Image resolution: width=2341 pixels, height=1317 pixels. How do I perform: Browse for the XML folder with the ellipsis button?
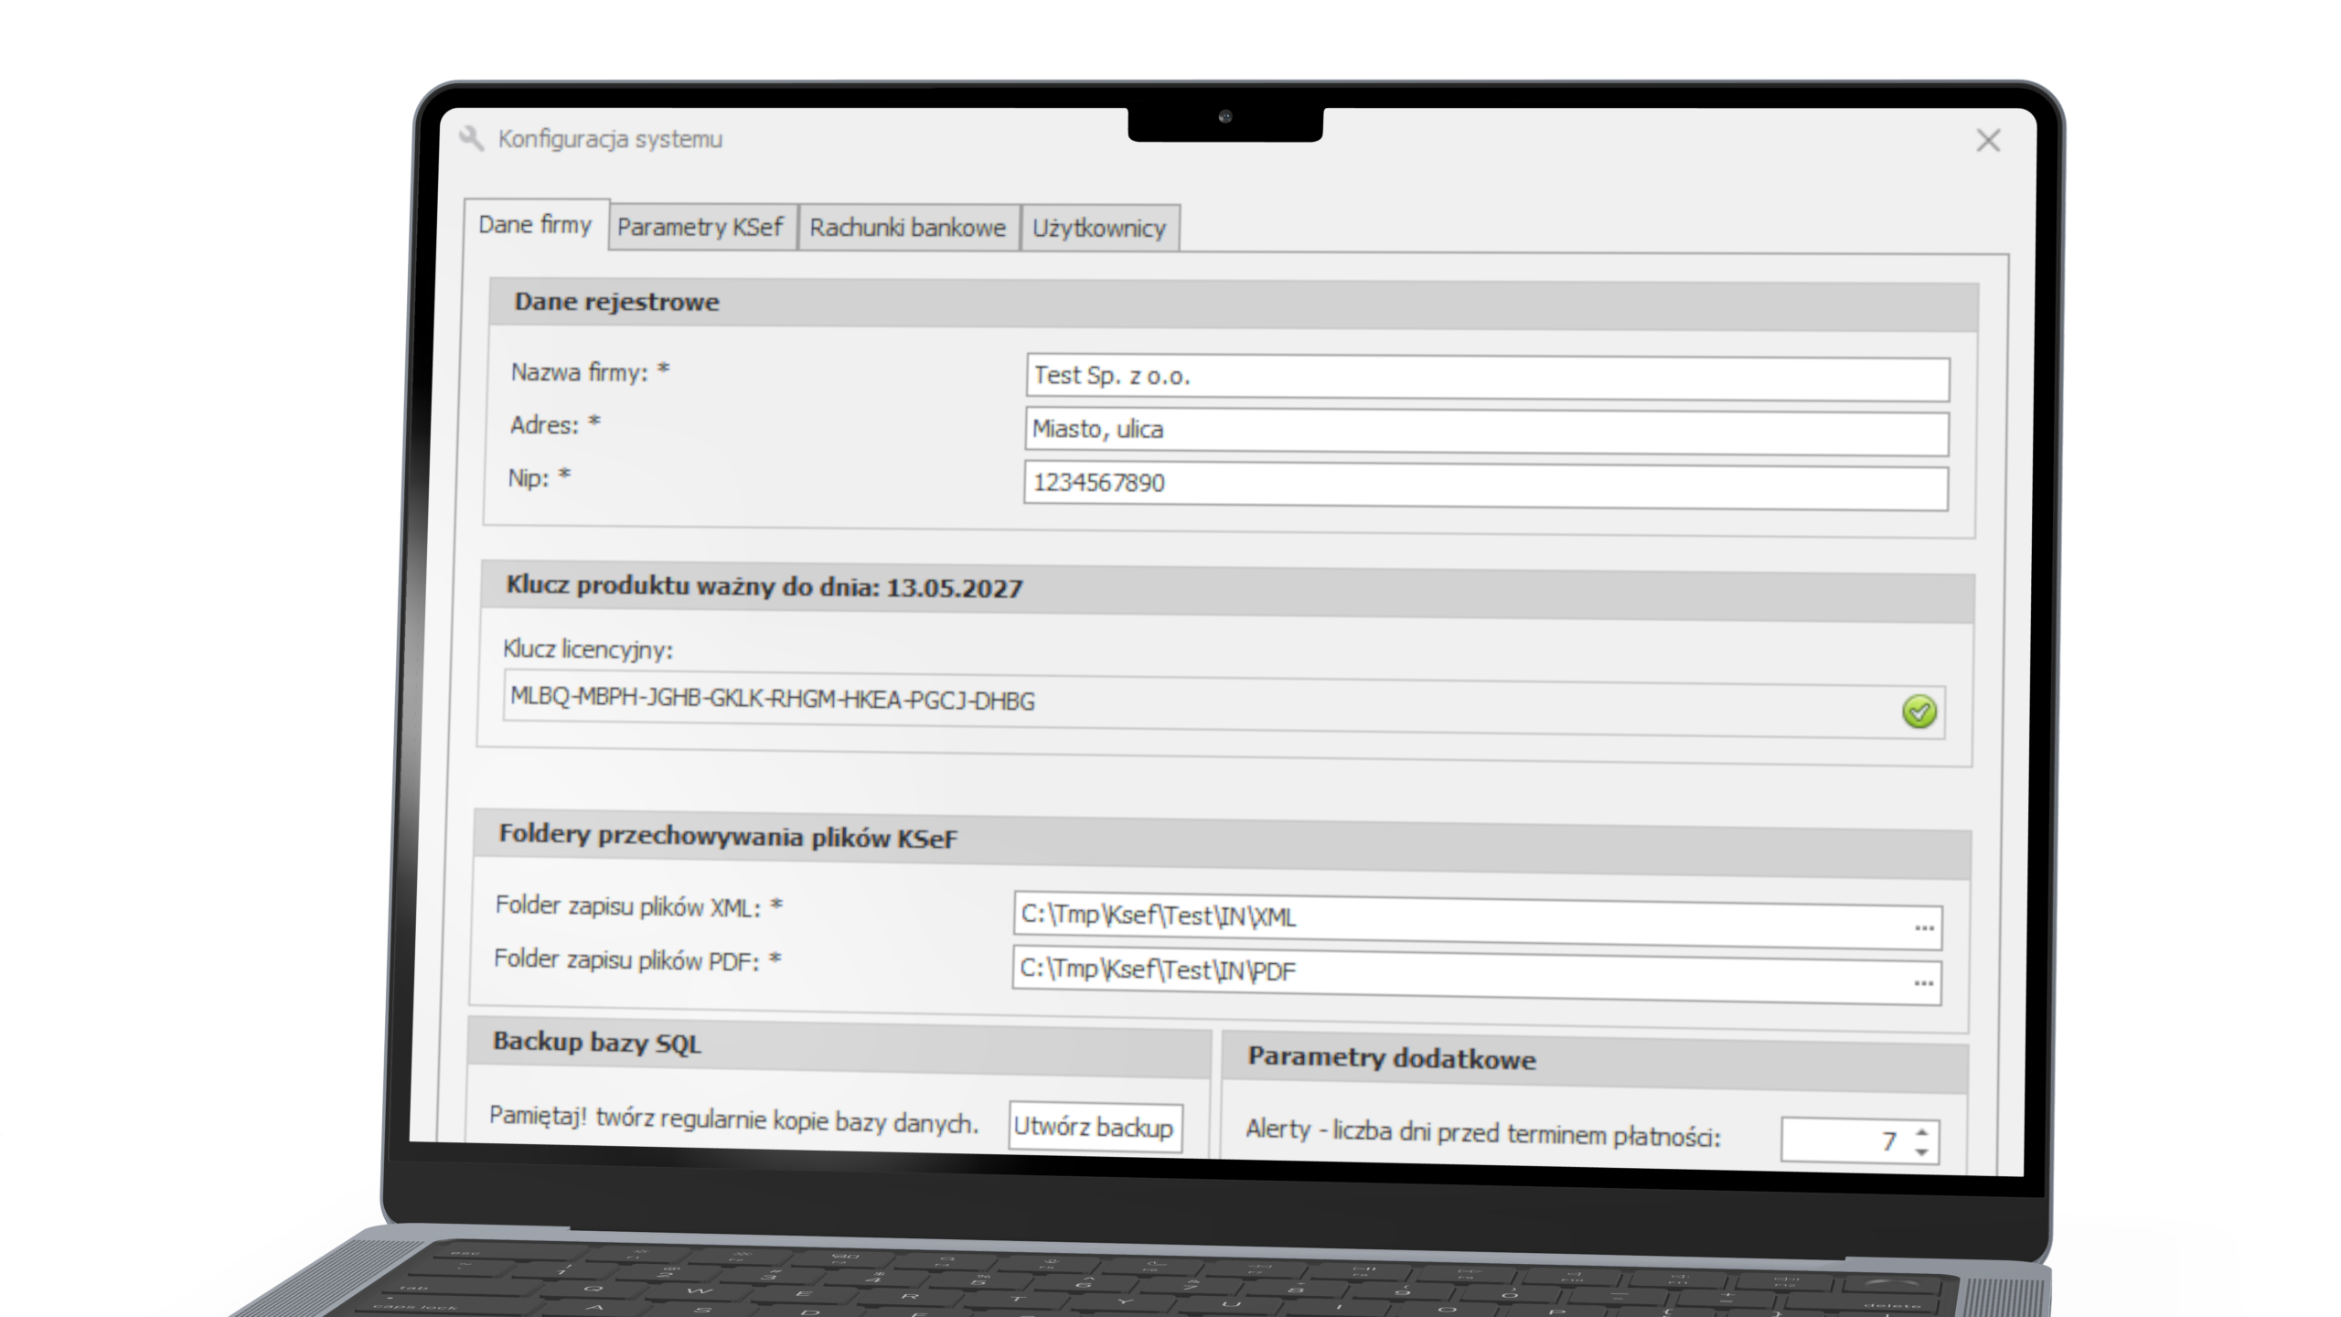pyautogui.click(x=1924, y=928)
